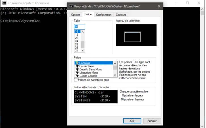The width and height of the screenshot is (206, 128).
Task: Click the size list scrollbar thumb
Action: click(x=83, y=45)
